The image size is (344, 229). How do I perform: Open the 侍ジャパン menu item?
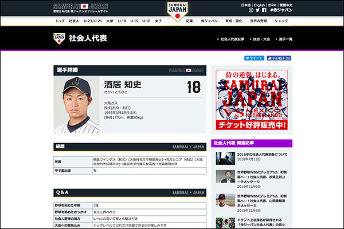click(208, 21)
